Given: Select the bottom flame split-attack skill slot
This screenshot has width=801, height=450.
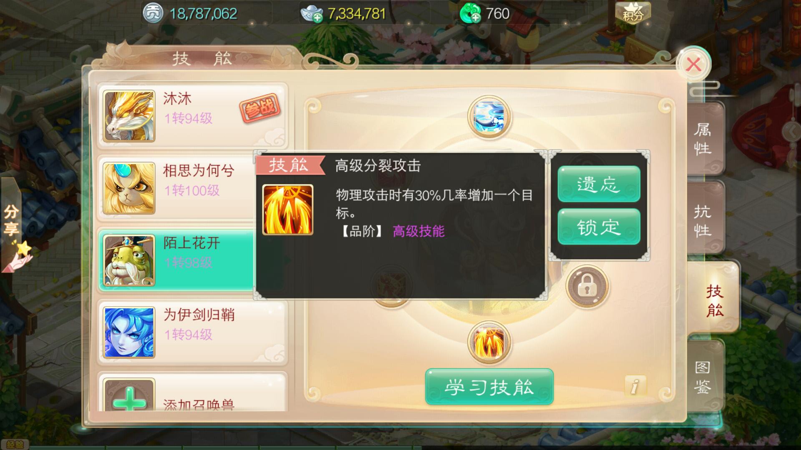Looking at the screenshot, I should pos(489,342).
